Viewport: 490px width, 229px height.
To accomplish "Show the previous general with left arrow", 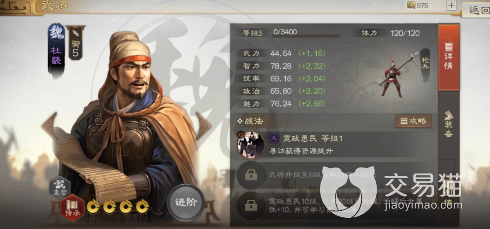I will pyautogui.click(x=49, y=126).
